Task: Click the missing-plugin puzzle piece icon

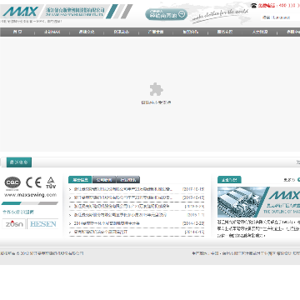Action: coord(157,89)
